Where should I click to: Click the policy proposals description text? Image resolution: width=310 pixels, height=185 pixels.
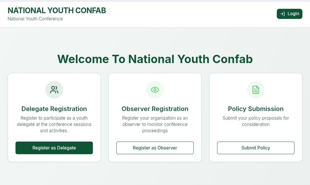coord(256,121)
